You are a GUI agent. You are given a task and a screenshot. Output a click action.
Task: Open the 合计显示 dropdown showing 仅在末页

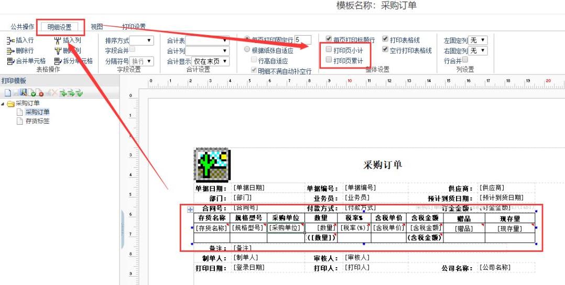pos(210,61)
